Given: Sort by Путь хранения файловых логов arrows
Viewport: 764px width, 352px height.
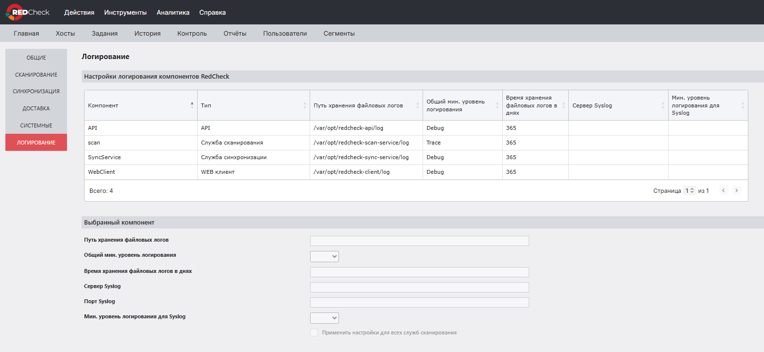Looking at the screenshot, I should pos(418,105).
